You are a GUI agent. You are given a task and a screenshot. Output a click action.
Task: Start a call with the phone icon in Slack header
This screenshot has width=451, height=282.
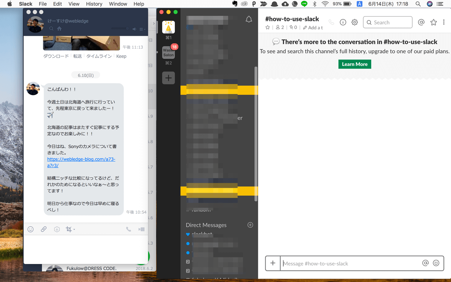[331, 22]
